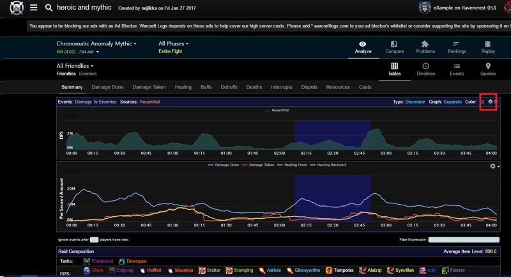Screen dimensions: 511x277
Task: Open the Summary tab
Action: 72,87
